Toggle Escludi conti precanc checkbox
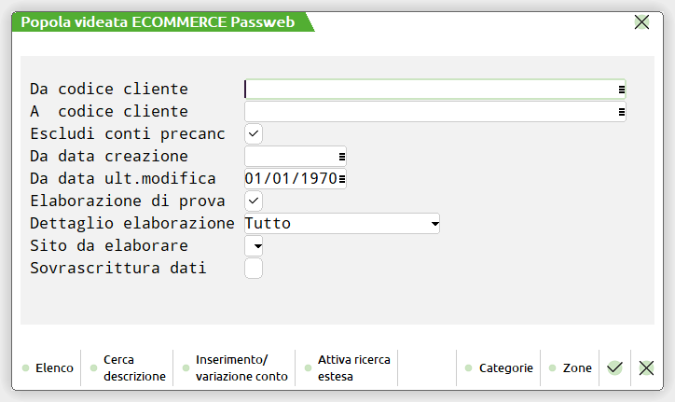675x402 pixels. [254, 133]
